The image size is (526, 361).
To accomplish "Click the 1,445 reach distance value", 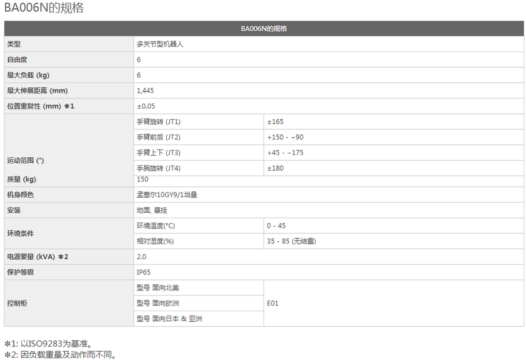I will pos(145,91).
